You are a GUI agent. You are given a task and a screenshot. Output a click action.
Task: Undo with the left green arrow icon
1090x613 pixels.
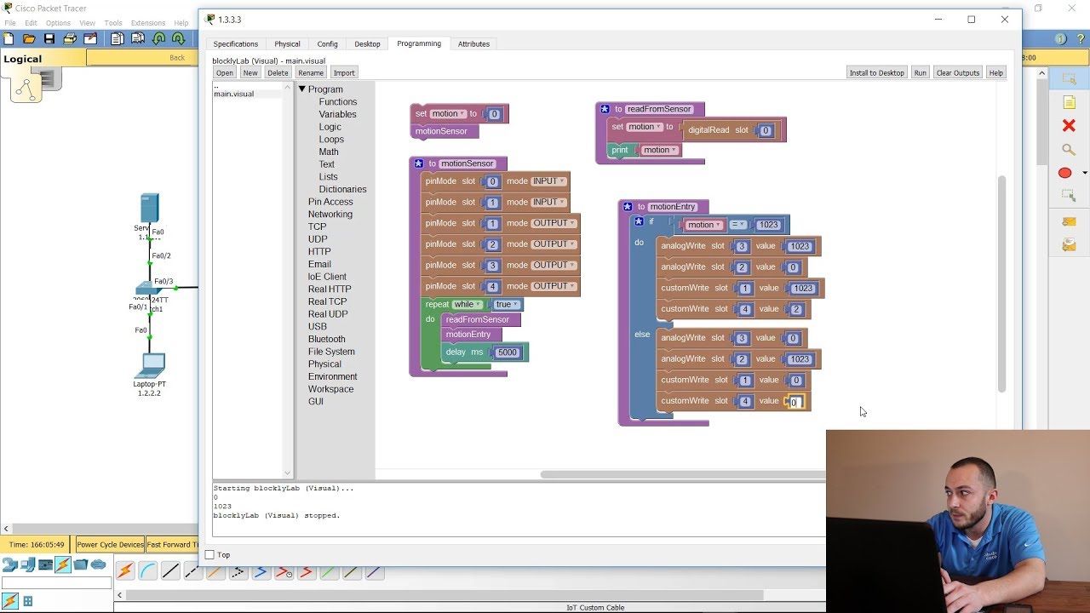(x=159, y=38)
